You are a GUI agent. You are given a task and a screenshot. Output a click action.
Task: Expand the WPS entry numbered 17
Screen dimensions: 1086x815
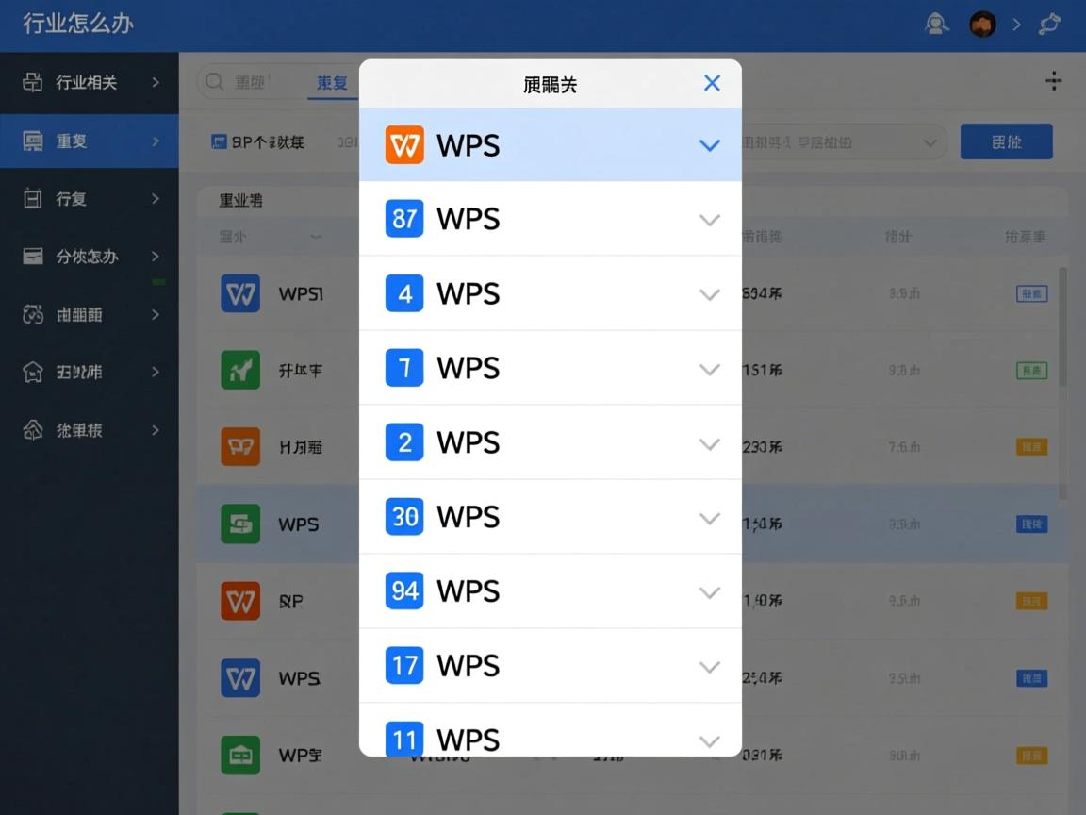(x=709, y=666)
